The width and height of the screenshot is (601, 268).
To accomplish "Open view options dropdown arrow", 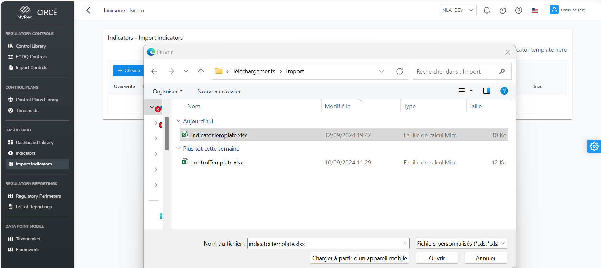I will 471,91.
